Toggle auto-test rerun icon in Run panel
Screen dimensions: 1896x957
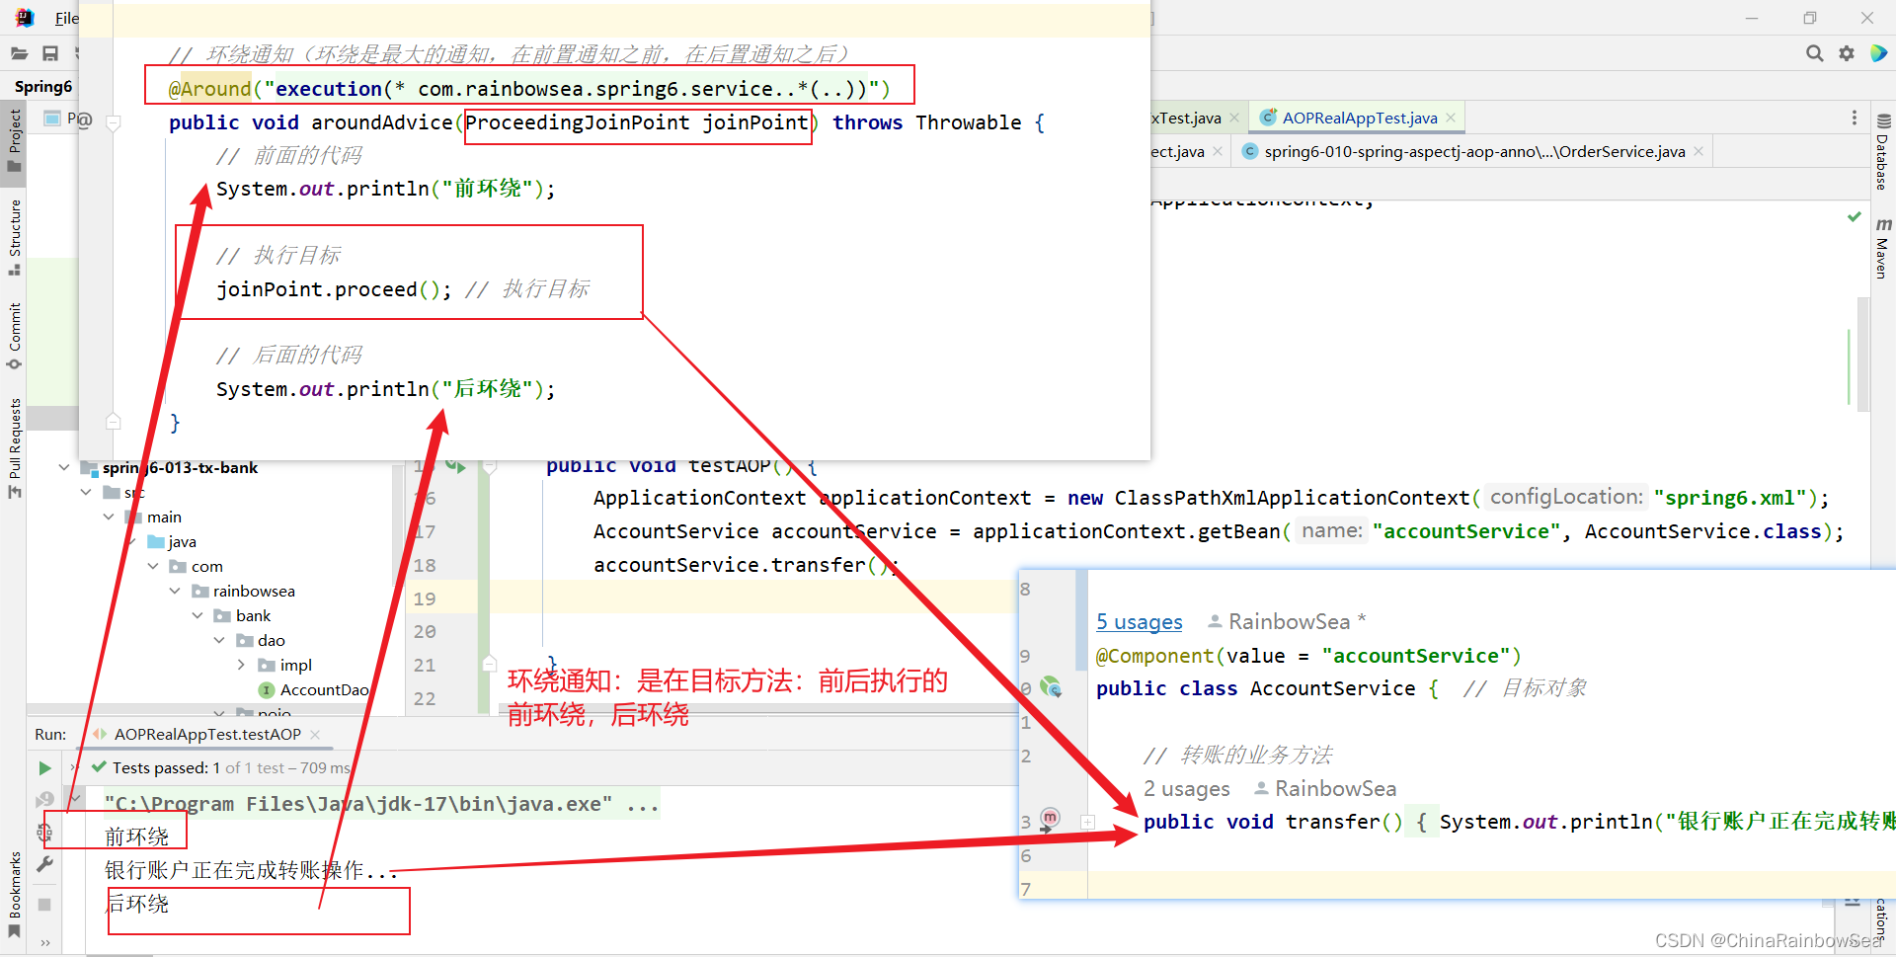click(x=44, y=832)
